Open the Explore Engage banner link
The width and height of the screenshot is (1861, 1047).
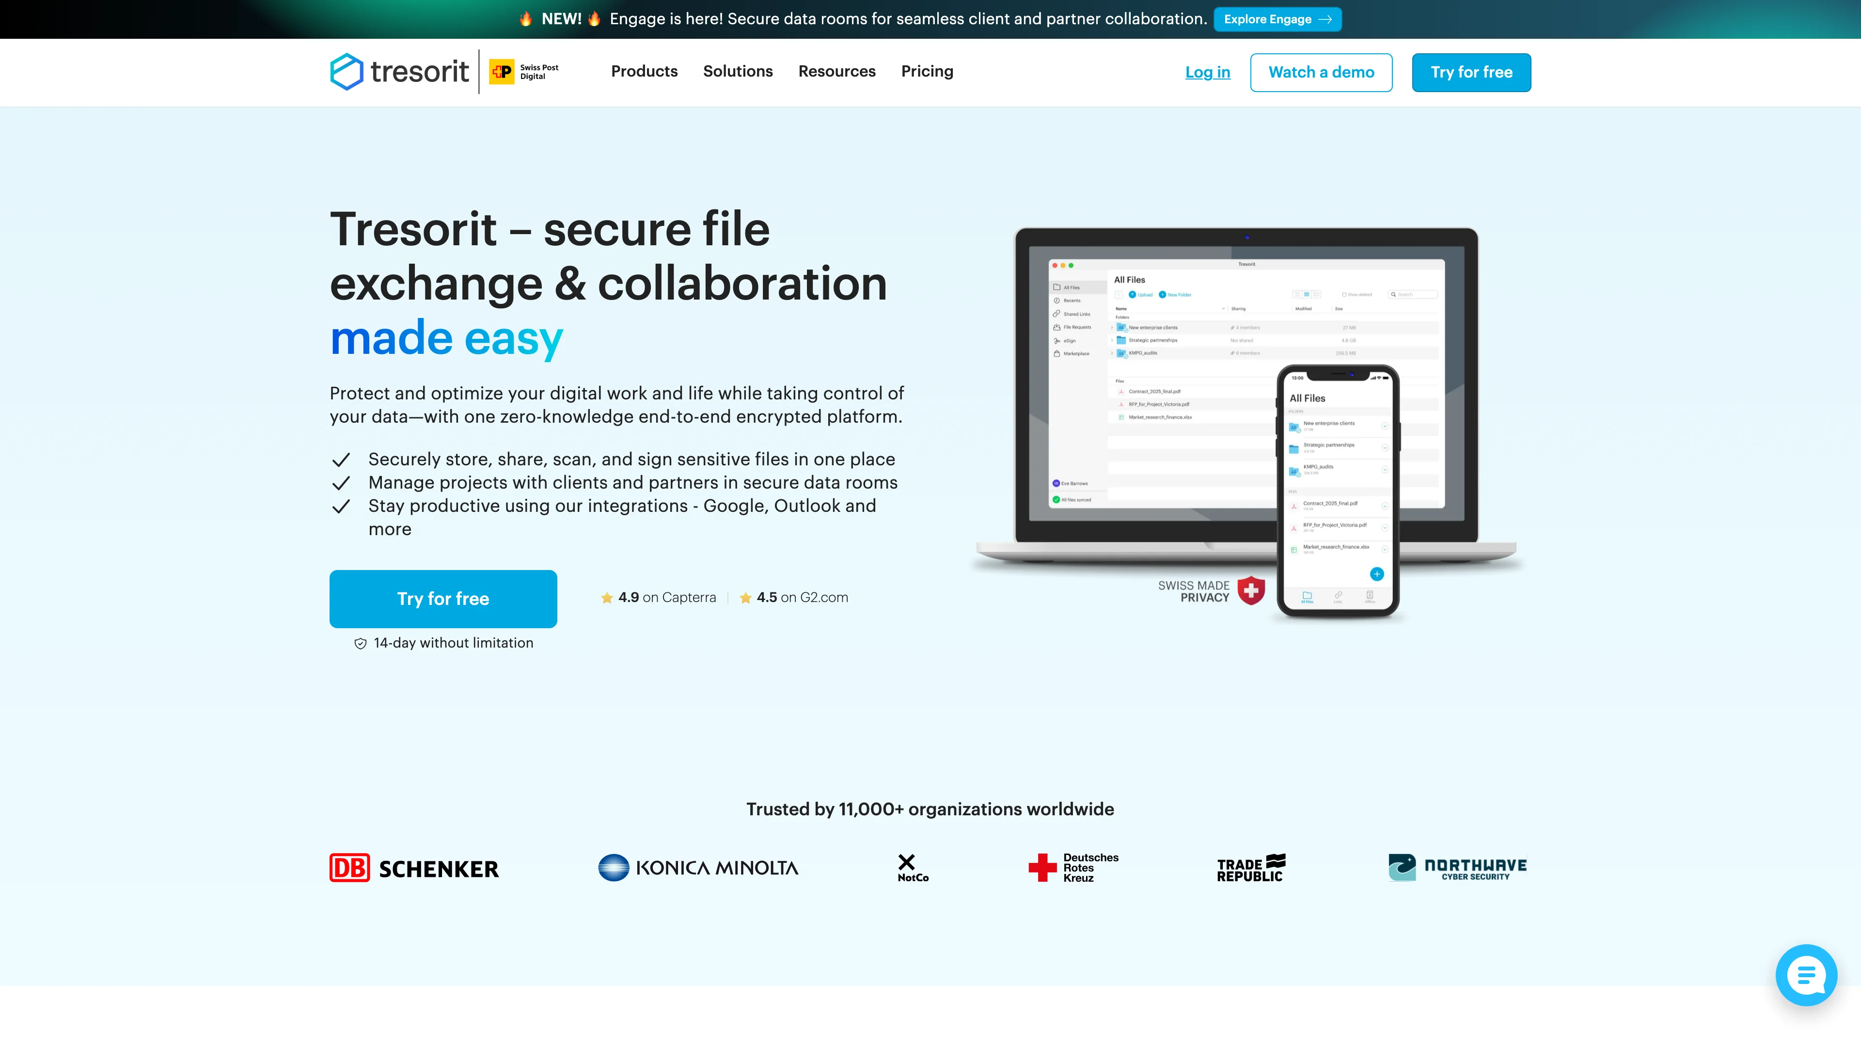point(1277,19)
